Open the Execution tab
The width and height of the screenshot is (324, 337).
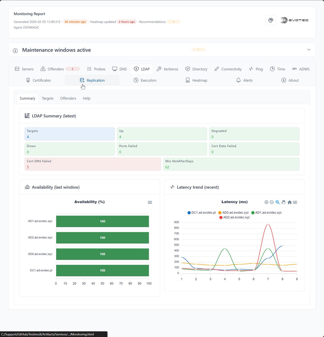point(145,80)
